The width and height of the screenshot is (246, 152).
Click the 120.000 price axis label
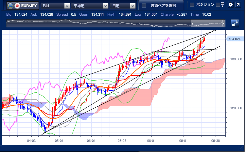click(x=236, y=108)
